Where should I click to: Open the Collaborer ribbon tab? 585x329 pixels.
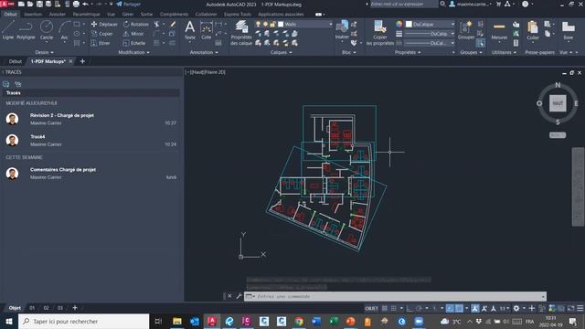click(206, 15)
